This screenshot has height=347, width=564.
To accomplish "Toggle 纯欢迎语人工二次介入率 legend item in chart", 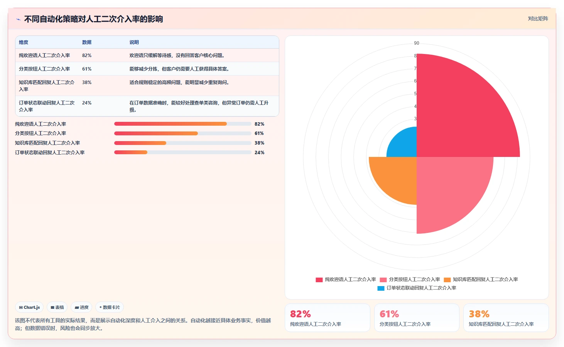I will [346, 280].
